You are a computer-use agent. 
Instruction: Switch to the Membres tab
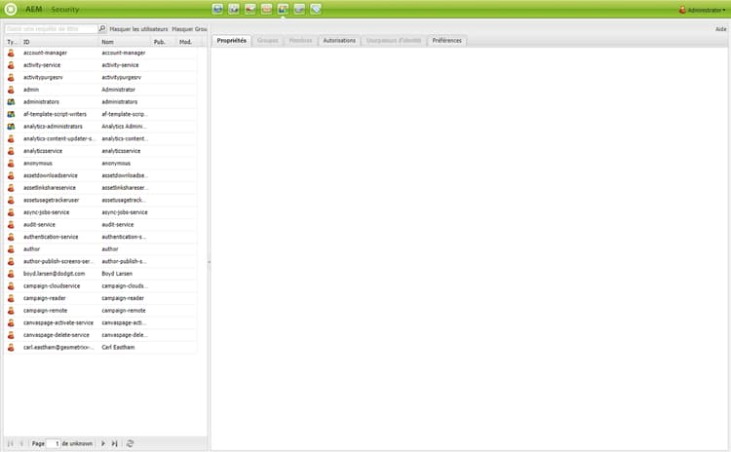[x=300, y=41]
